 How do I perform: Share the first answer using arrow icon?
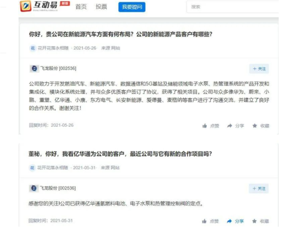(229, 126)
